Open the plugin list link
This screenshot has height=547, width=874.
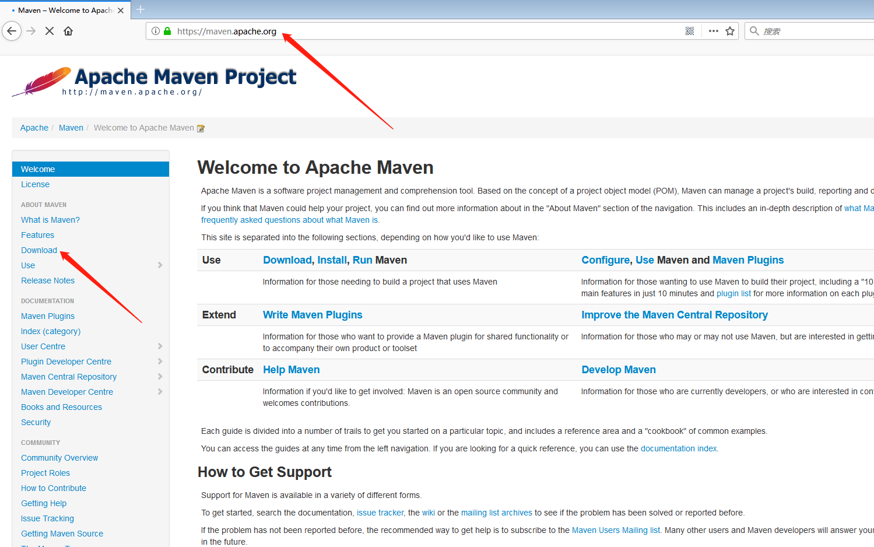(x=733, y=293)
